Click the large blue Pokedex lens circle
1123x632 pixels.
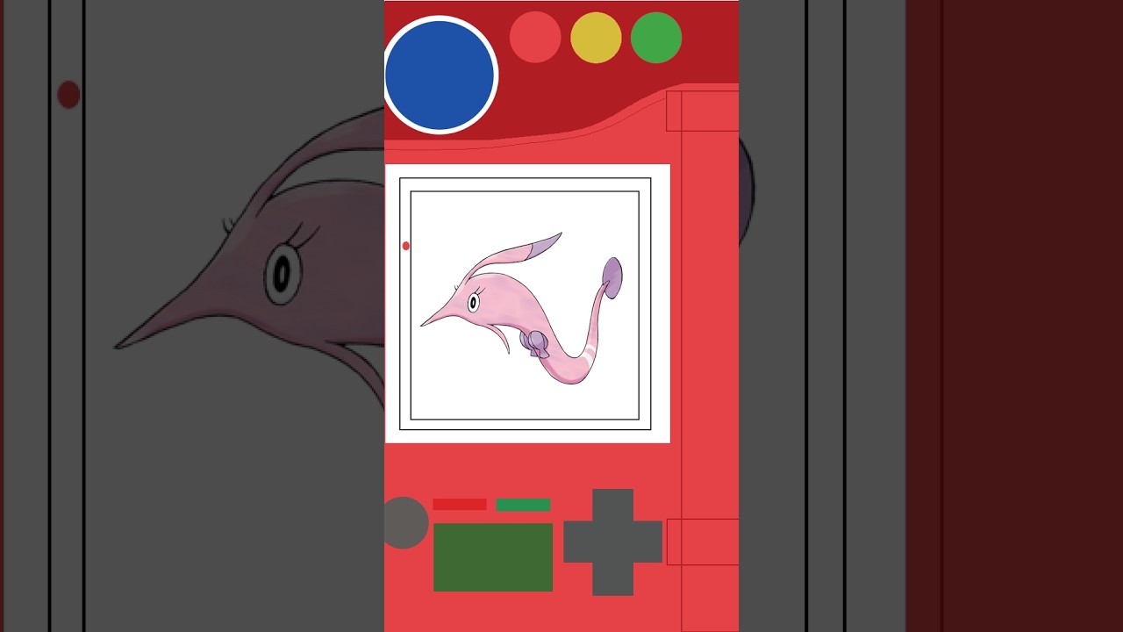point(440,75)
